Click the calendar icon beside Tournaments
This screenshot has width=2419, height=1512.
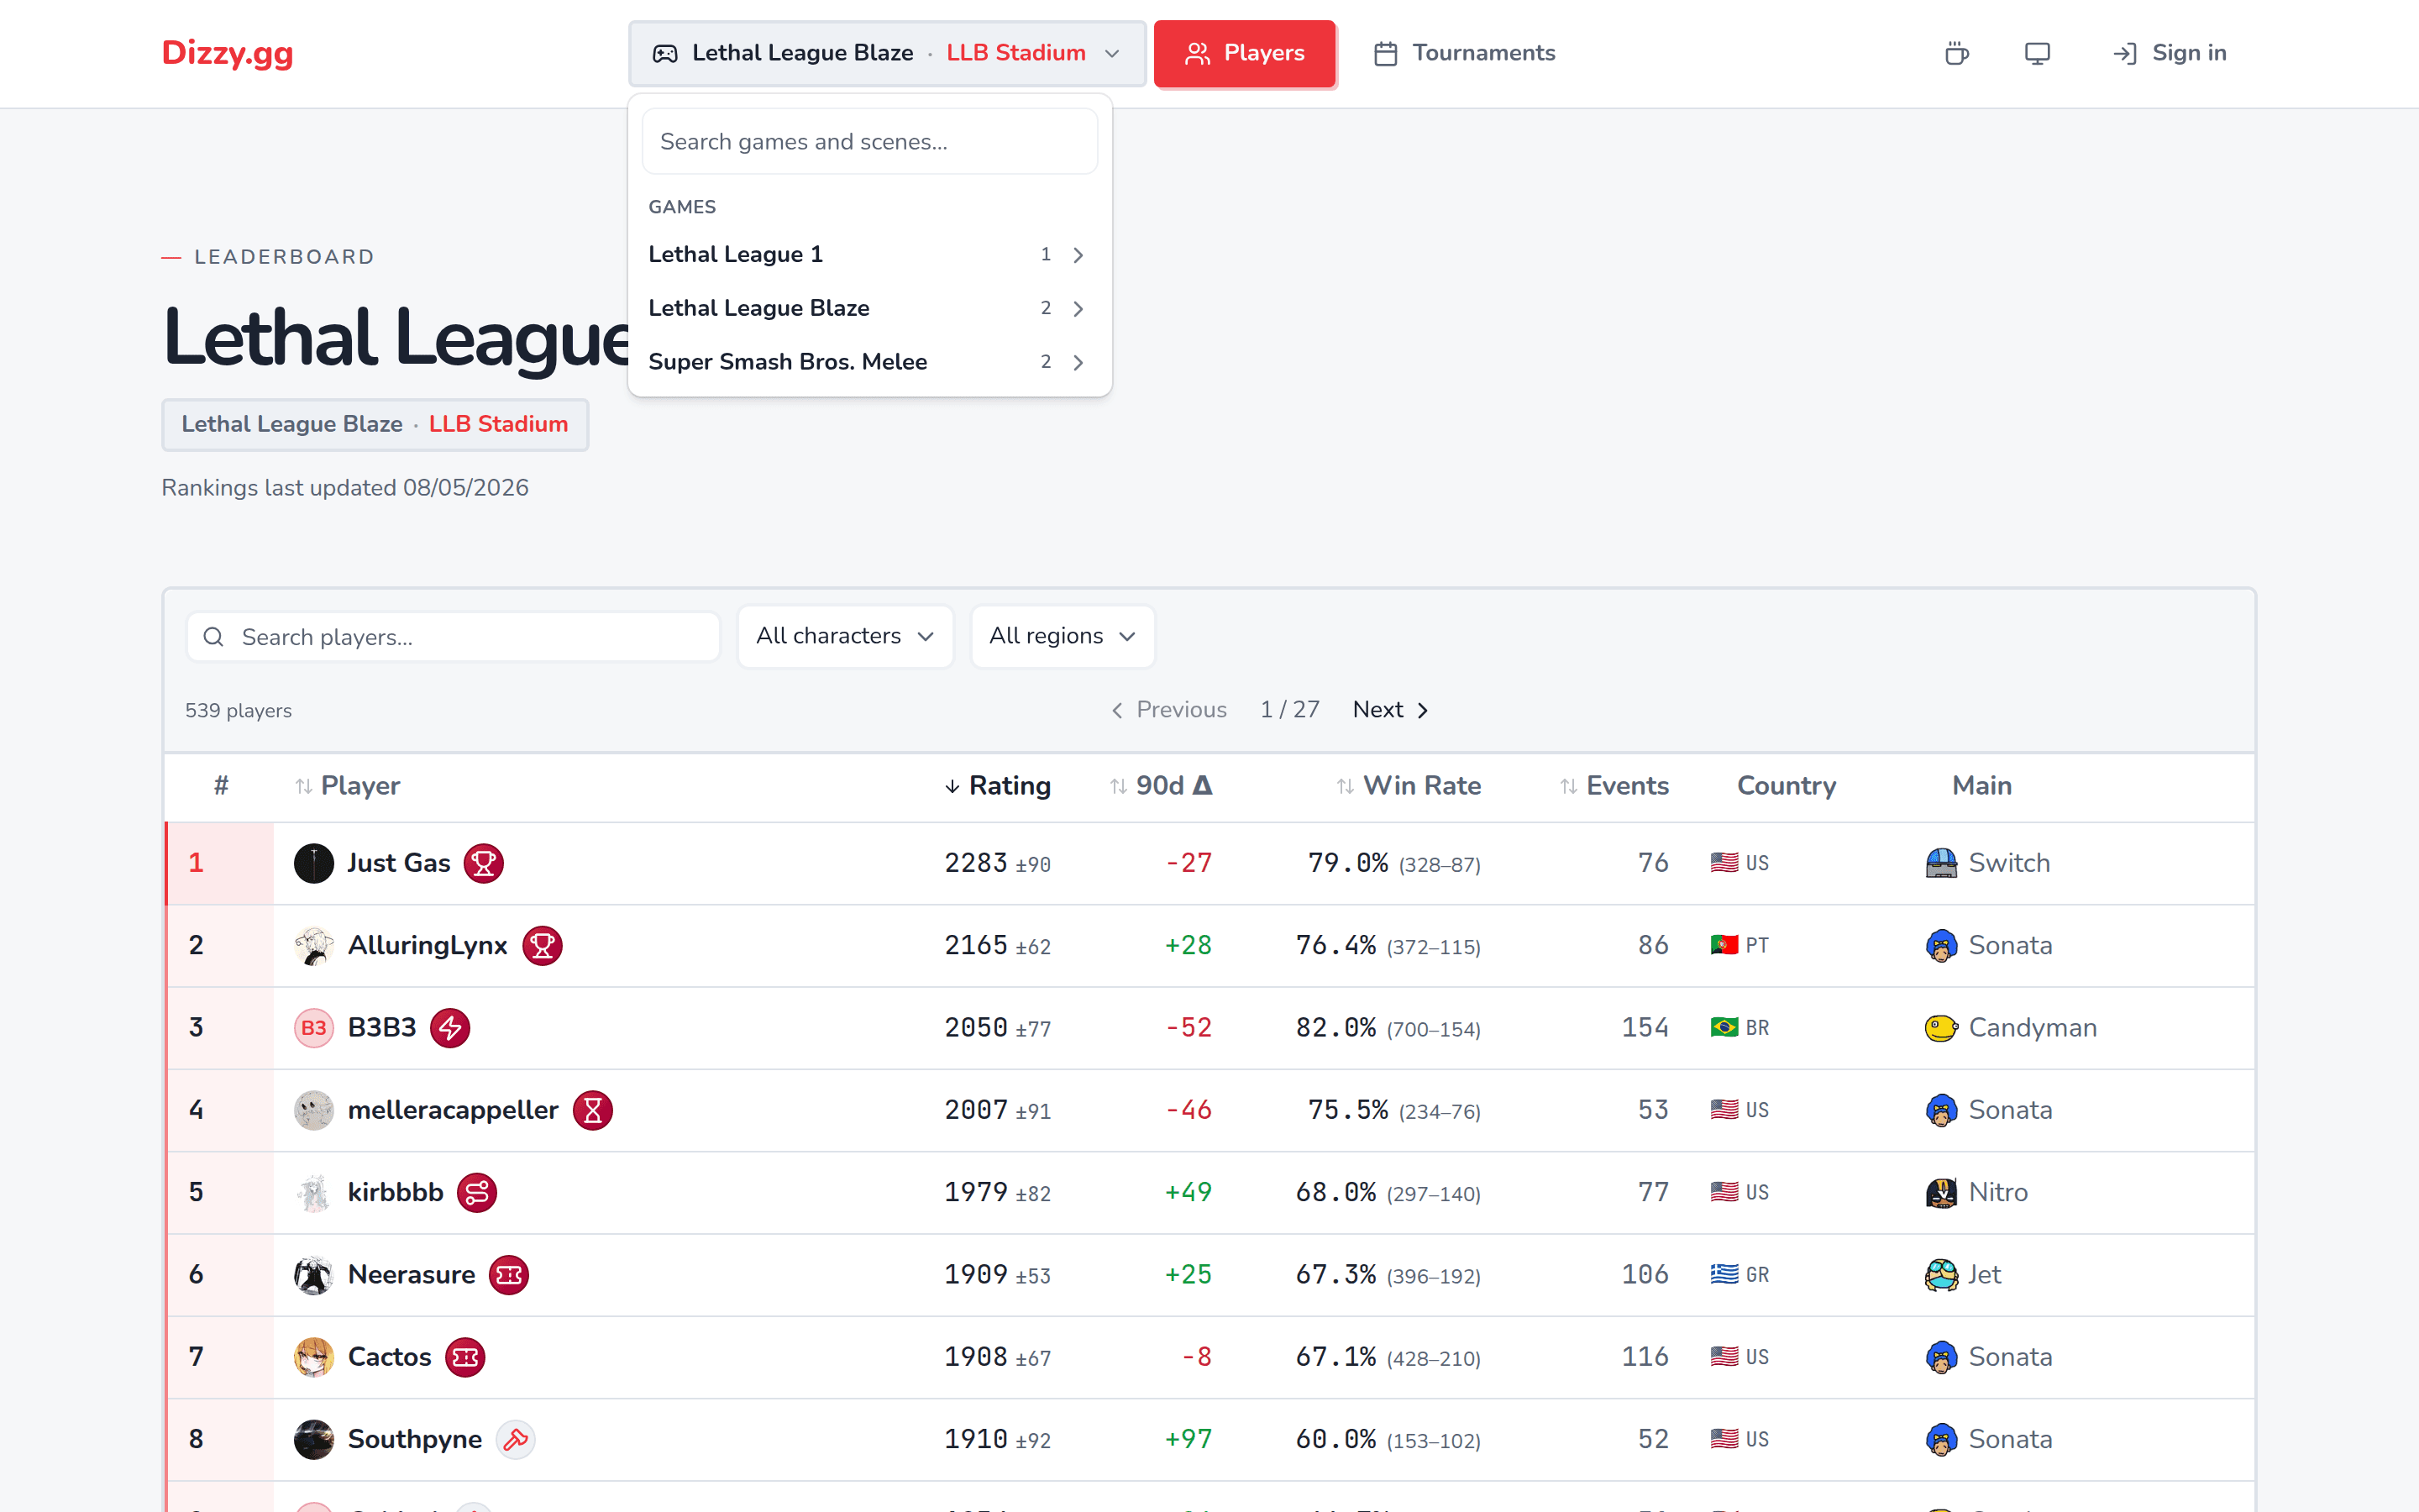coord(1385,53)
